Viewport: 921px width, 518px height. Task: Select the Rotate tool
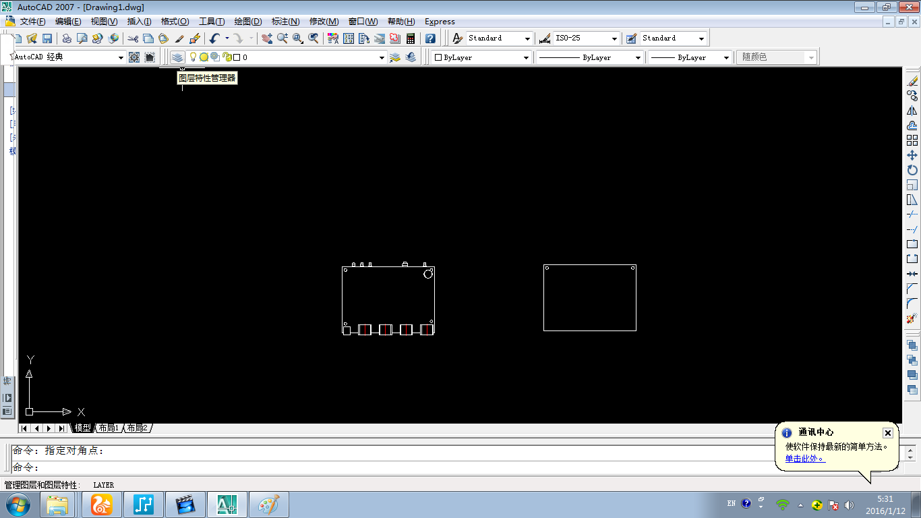[x=912, y=170]
